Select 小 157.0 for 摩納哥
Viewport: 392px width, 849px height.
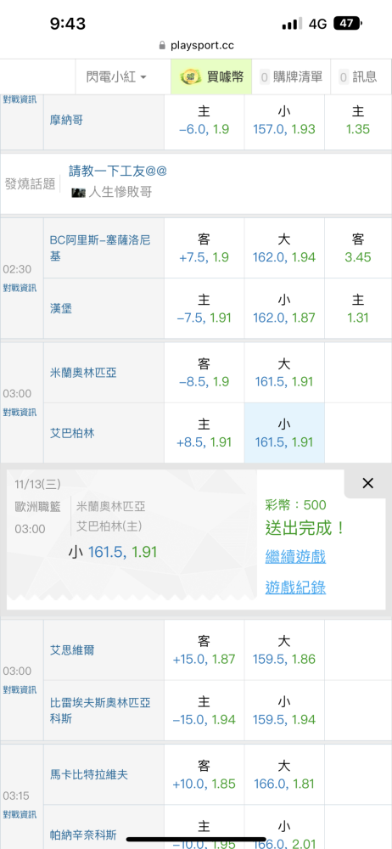click(284, 121)
